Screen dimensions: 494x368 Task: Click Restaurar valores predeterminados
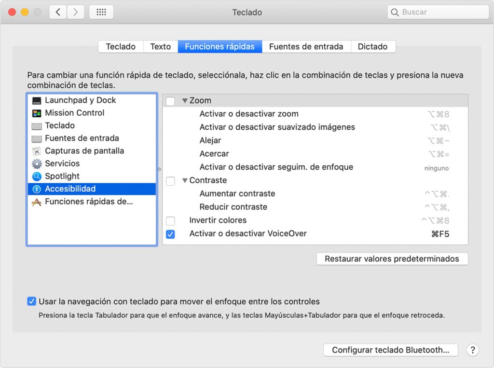392,259
